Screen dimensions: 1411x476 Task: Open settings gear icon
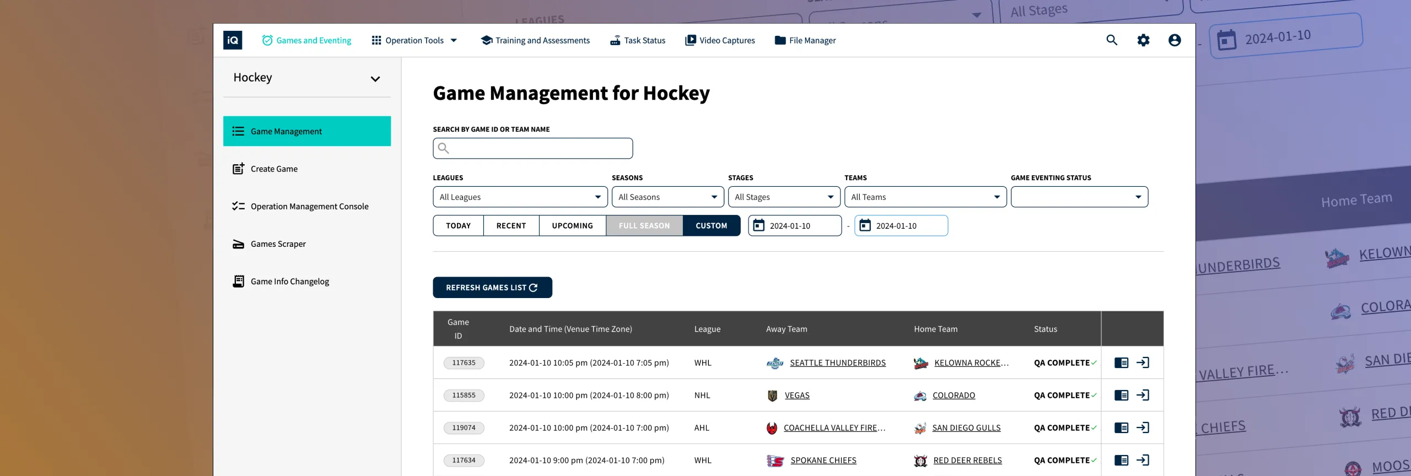tap(1143, 40)
